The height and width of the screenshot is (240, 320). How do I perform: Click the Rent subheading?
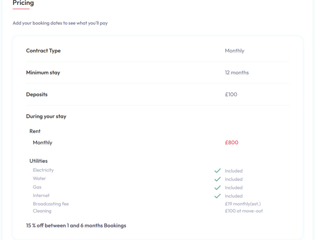point(35,131)
